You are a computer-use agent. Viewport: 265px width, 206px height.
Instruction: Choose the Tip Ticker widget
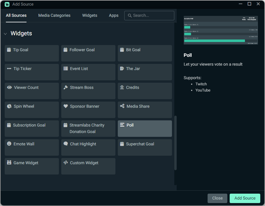point(32,72)
